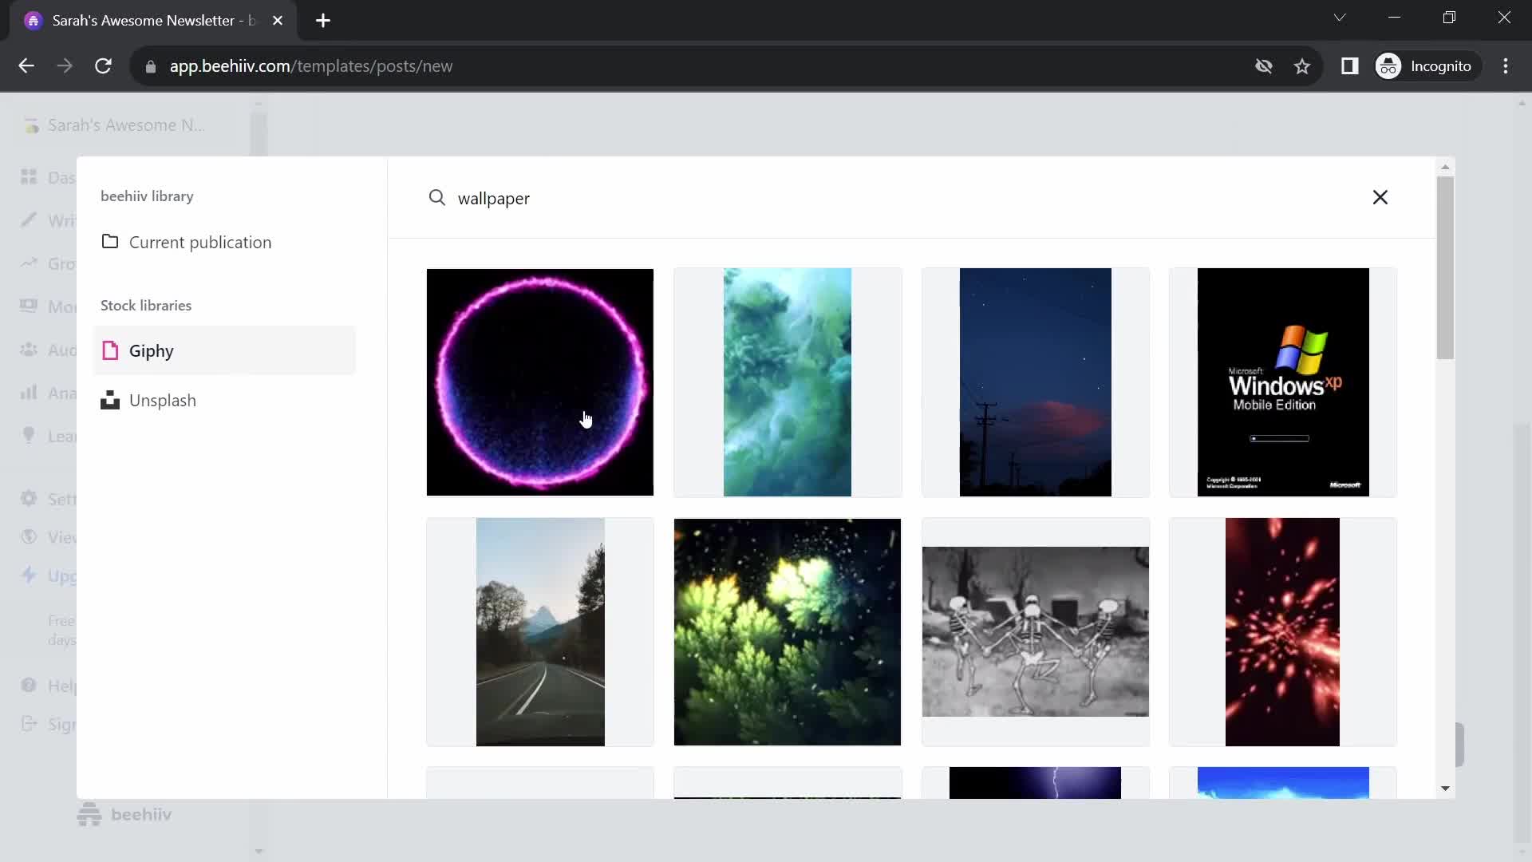The height and width of the screenshot is (862, 1532).
Task: Choose the red sparks GIF
Action: (x=1282, y=632)
